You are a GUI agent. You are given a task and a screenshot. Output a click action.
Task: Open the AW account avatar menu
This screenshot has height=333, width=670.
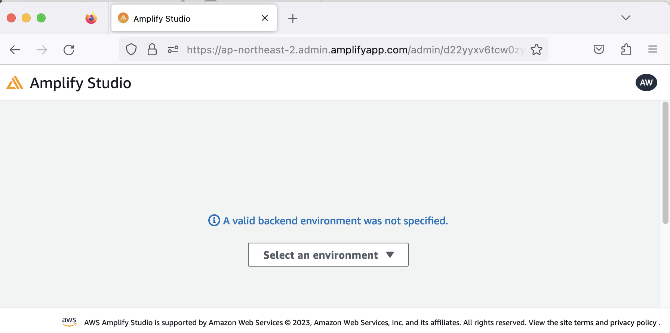[x=646, y=83]
